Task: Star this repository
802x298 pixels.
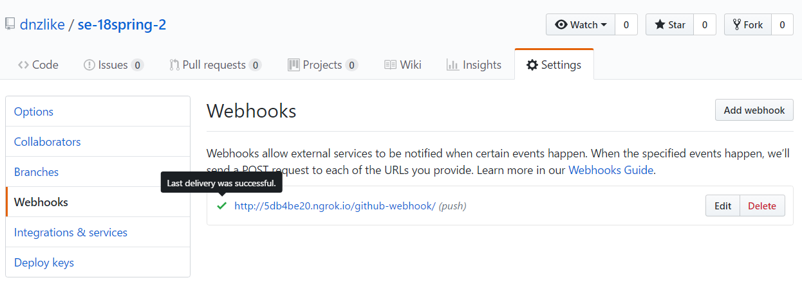Action: (669, 24)
